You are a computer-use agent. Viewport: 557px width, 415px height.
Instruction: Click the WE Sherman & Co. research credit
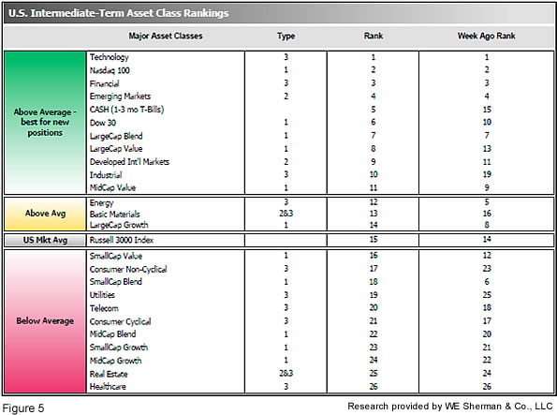[450, 407]
